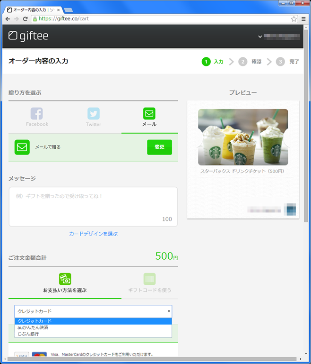Switch to the ギフトコードを使う tab
Screen dimensions: 311x364
150,285
